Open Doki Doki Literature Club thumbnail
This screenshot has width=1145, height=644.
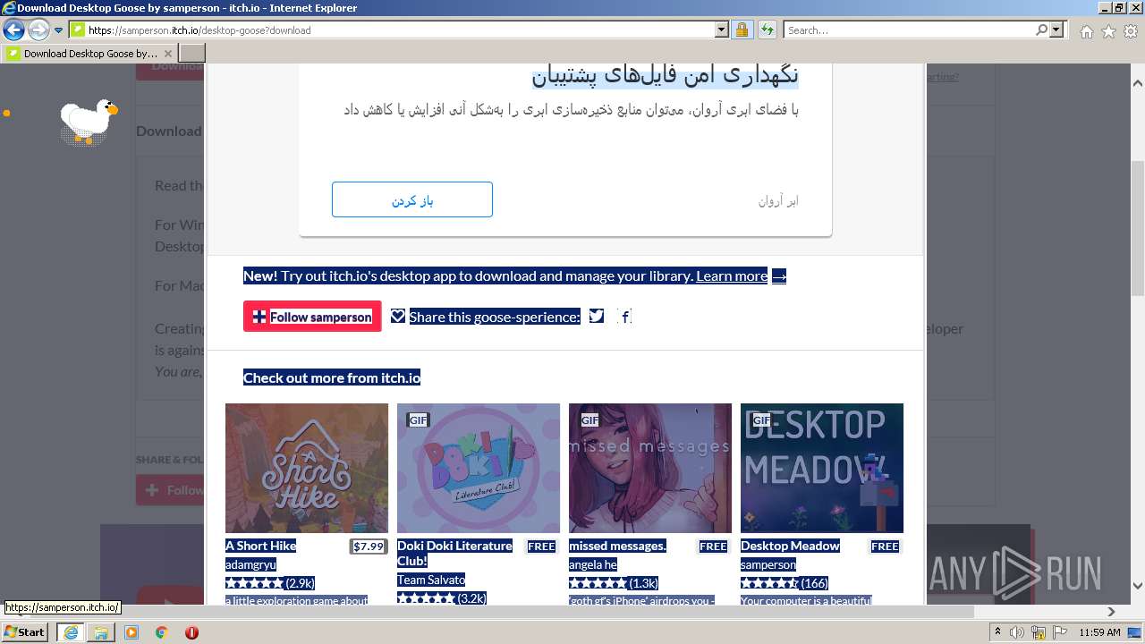[x=479, y=468]
